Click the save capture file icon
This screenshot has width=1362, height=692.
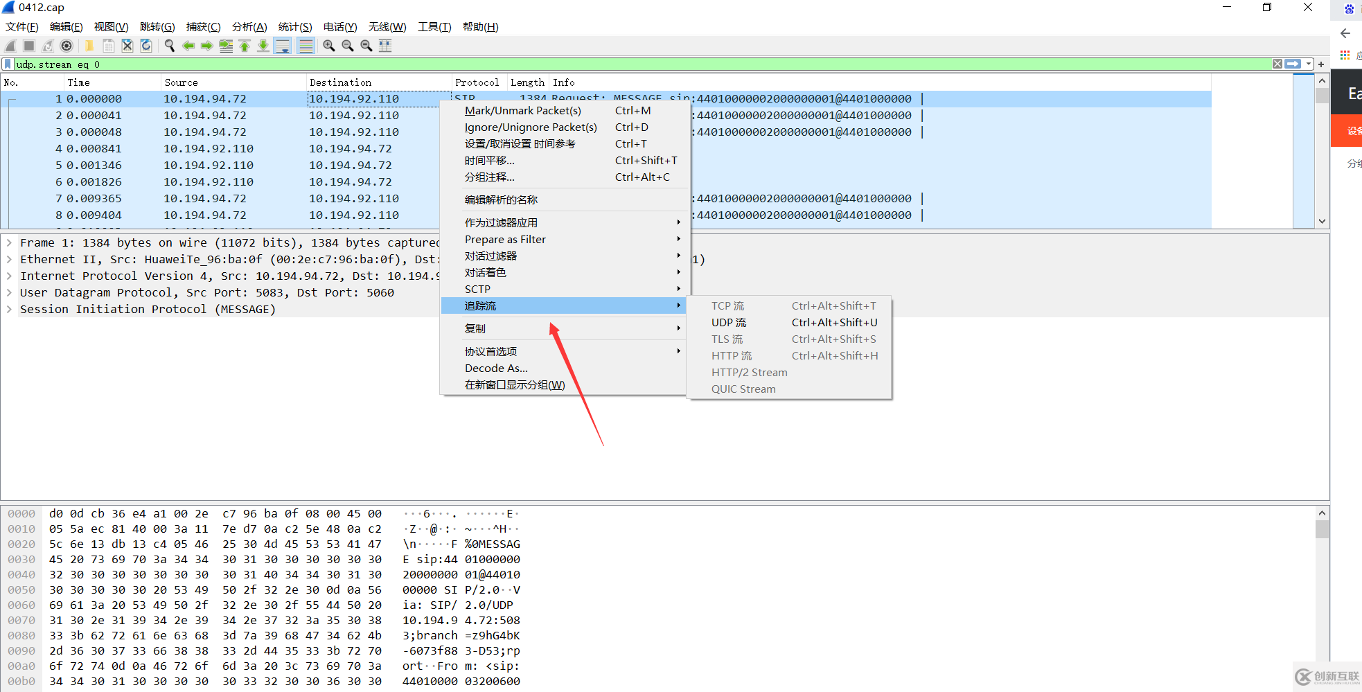click(x=109, y=46)
